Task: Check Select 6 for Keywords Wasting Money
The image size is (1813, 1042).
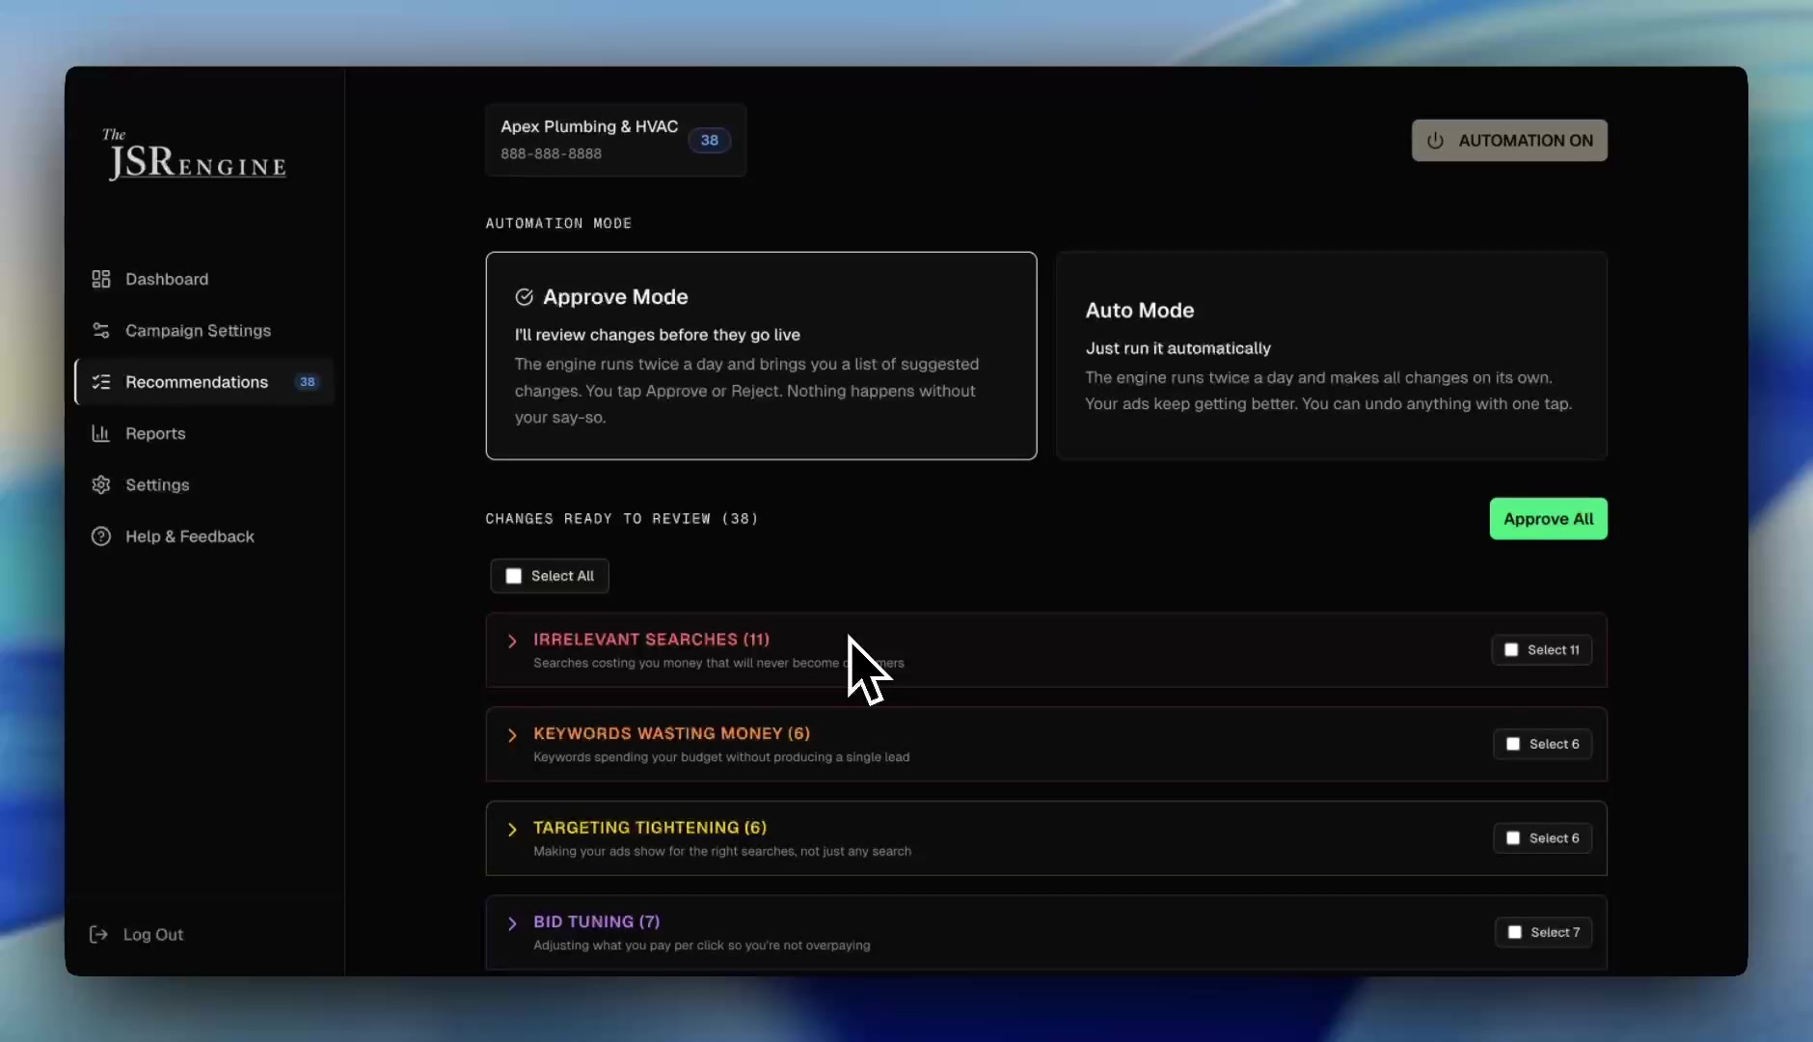Action: (1513, 744)
